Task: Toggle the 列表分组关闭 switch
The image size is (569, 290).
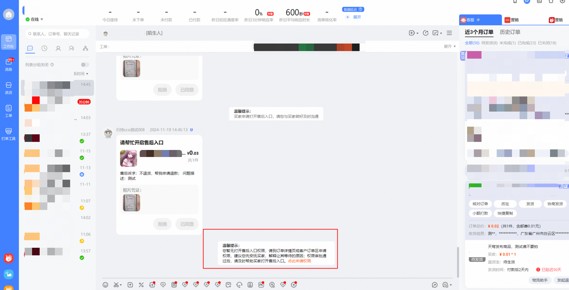Action: point(85,64)
